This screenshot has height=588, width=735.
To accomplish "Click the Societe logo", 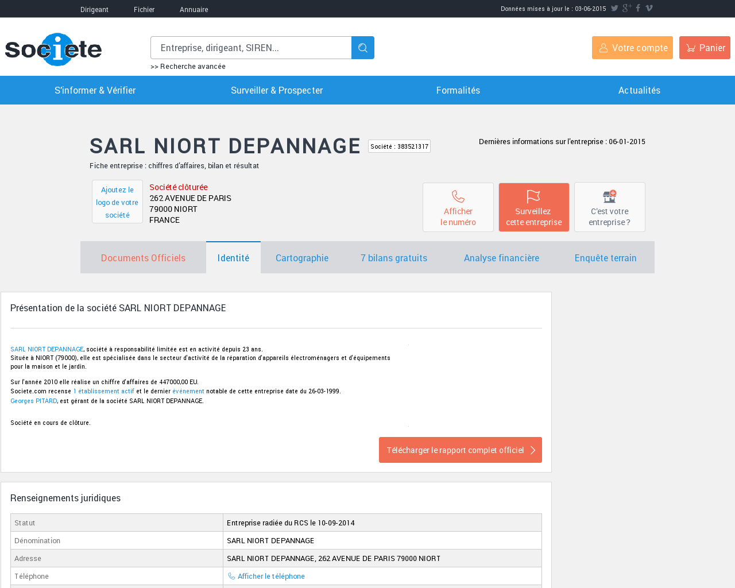I will pyautogui.click(x=53, y=49).
